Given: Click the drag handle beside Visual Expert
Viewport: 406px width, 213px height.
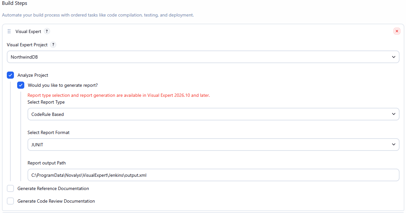Looking at the screenshot, I should click(9, 31).
